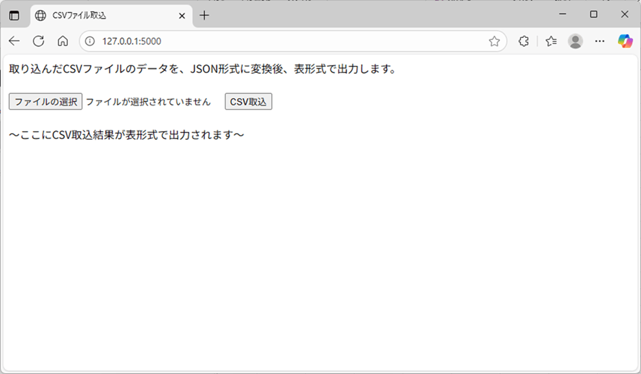Open the favorites list panel
This screenshot has height=374, width=641.
point(551,41)
